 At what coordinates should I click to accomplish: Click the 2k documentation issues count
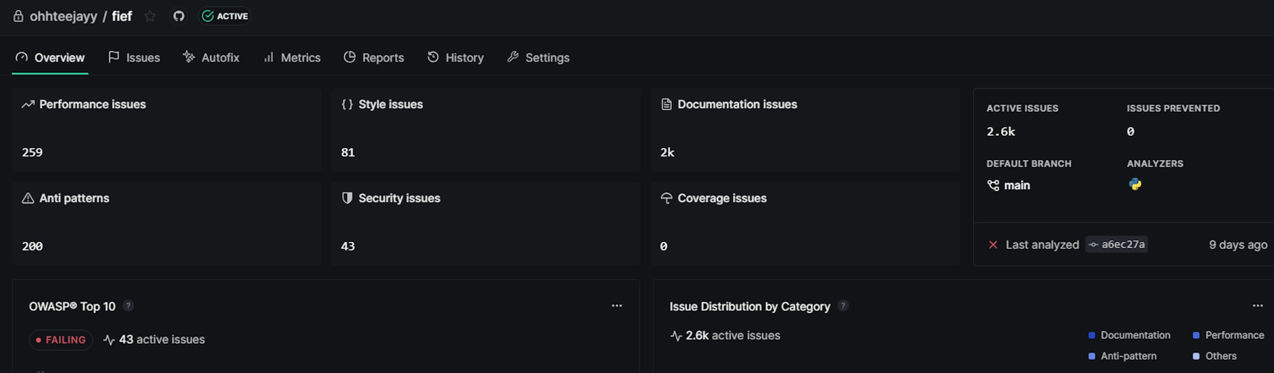tap(667, 152)
